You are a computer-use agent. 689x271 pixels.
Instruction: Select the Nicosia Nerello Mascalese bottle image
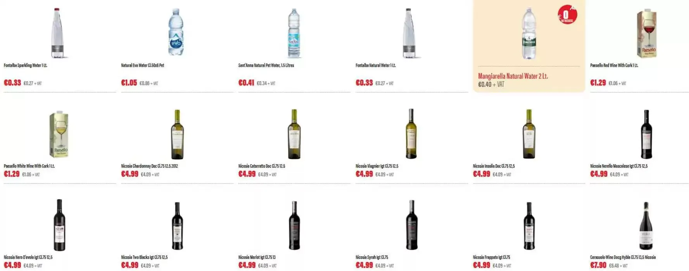coord(646,134)
